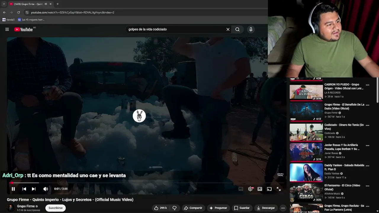
Task: Open the Las 45 mejores herr... bookmark
Action: (x=31, y=20)
